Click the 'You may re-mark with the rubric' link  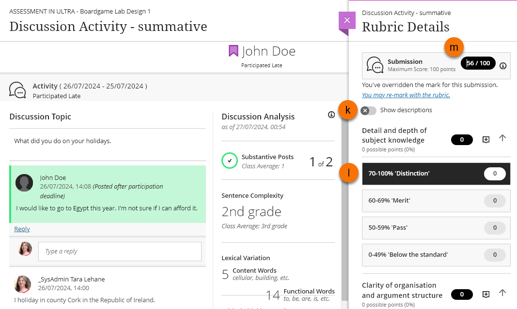coord(406,95)
